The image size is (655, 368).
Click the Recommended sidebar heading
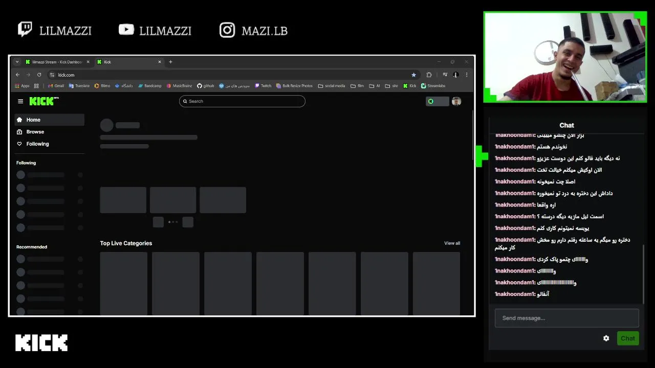click(32, 247)
